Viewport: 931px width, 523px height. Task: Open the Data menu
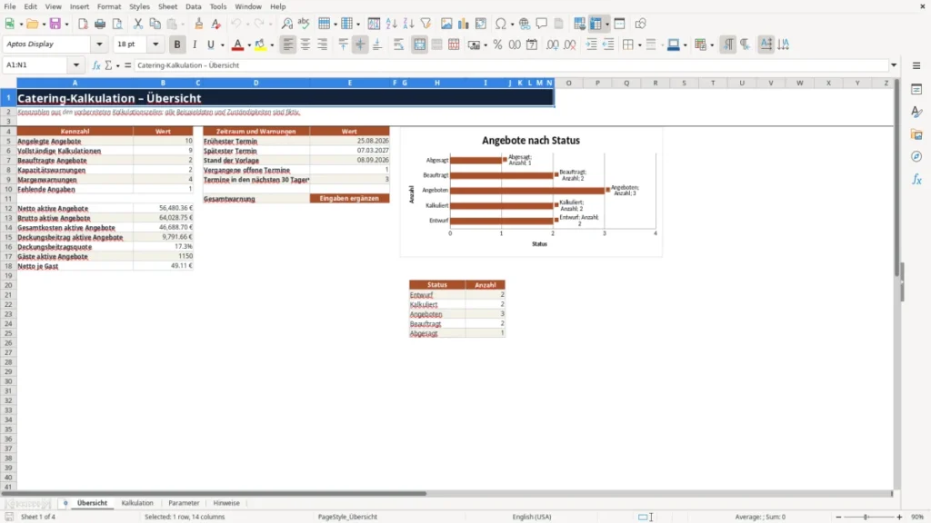(x=193, y=6)
